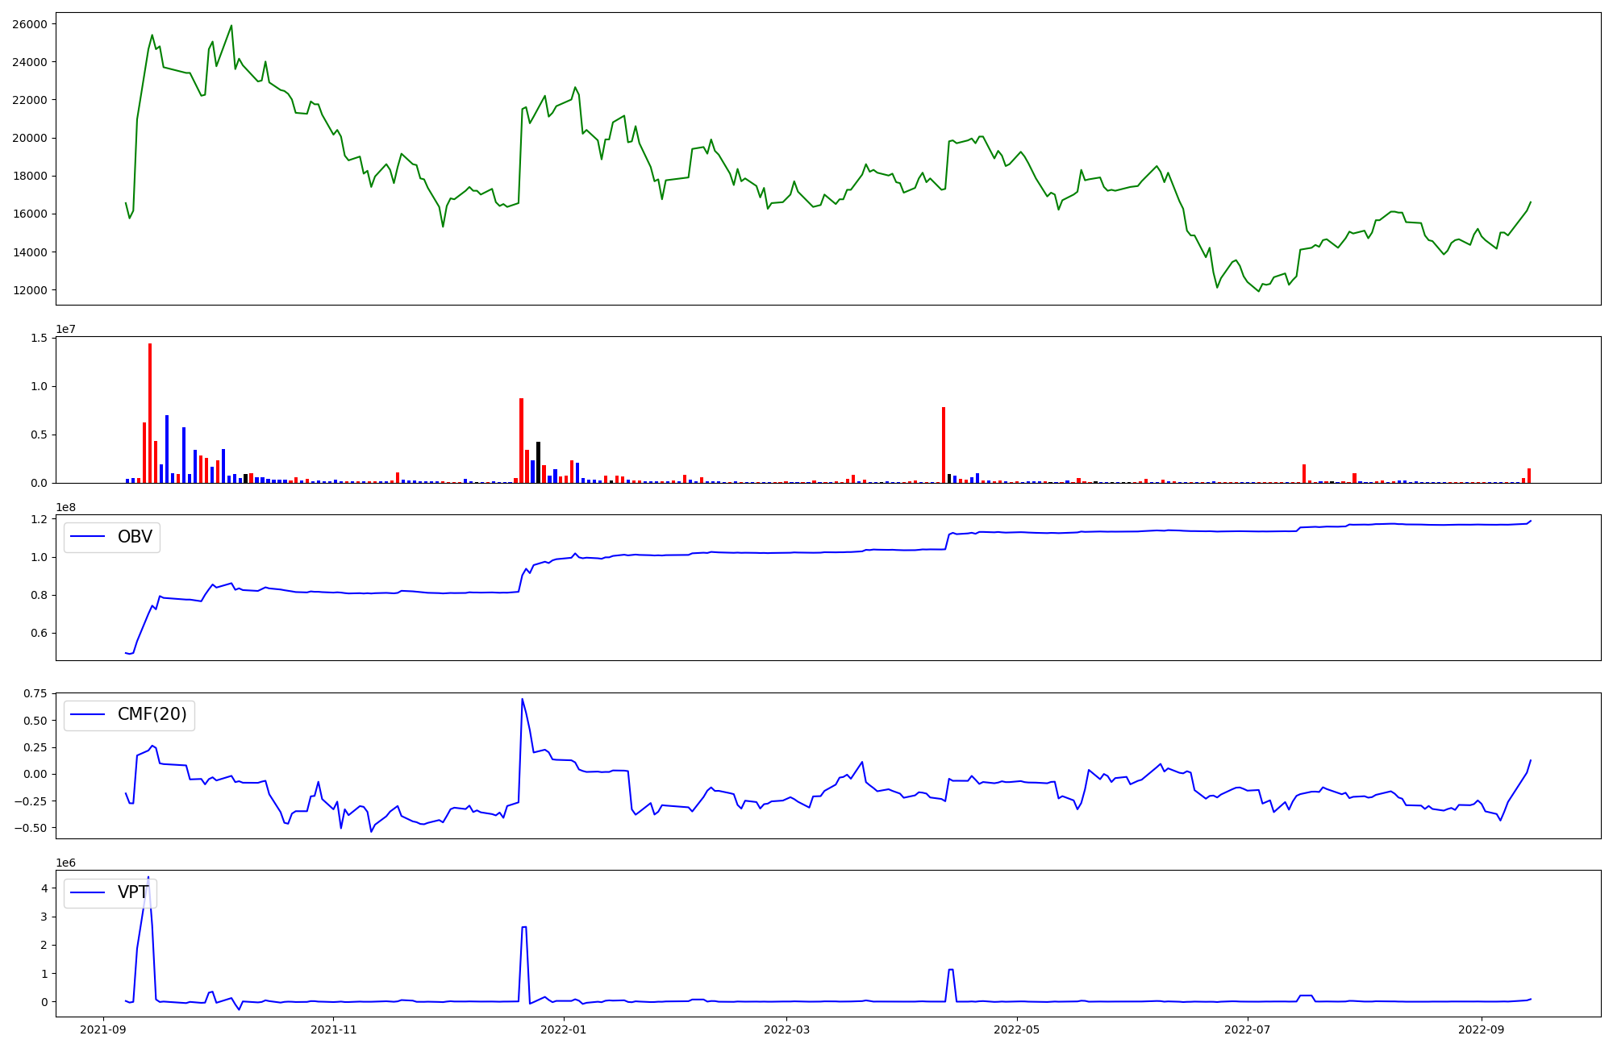Select the 2022-03 date tick label

[786, 1029]
